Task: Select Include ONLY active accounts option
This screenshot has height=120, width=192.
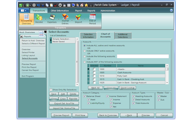Action: click(84, 51)
